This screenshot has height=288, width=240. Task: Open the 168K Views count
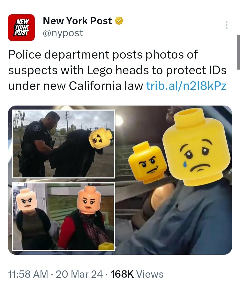pyautogui.click(x=137, y=274)
